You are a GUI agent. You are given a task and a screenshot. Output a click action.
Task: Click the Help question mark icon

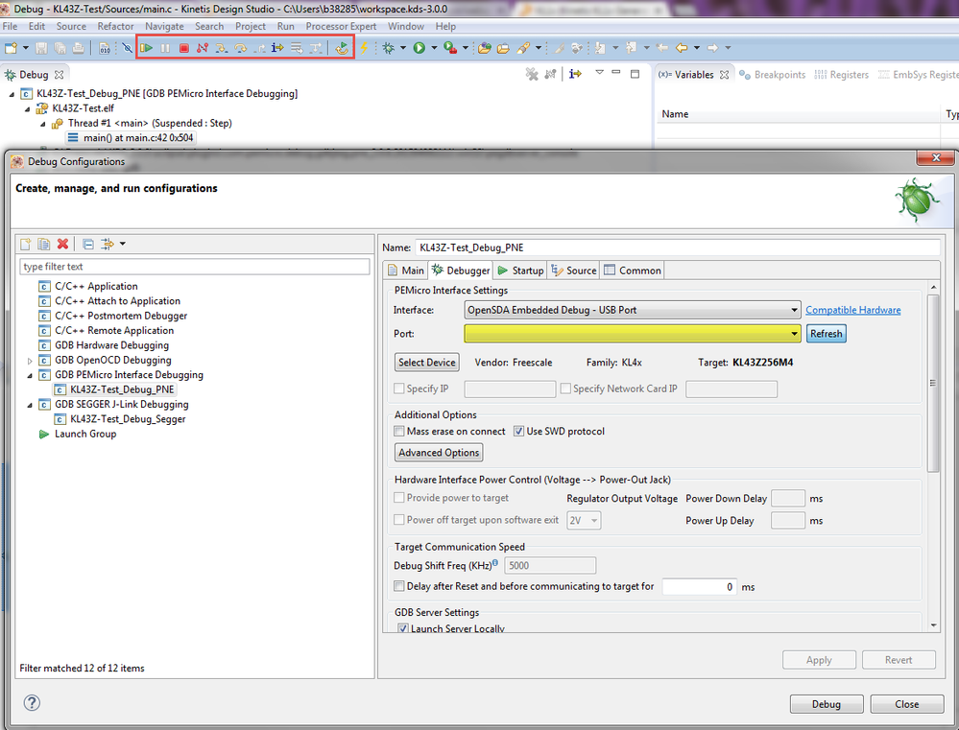point(32,702)
